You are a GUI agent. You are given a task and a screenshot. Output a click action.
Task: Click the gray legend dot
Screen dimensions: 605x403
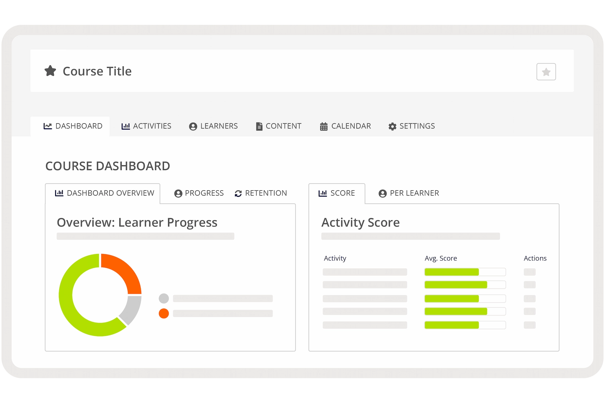pos(164,298)
